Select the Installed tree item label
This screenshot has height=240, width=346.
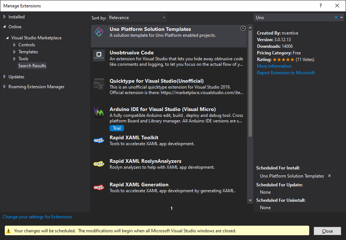(17, 17)
